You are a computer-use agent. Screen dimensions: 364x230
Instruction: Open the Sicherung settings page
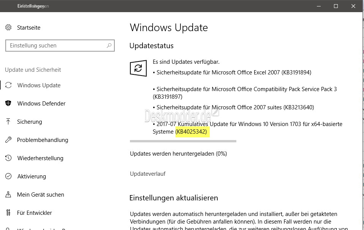pos(30,122)
